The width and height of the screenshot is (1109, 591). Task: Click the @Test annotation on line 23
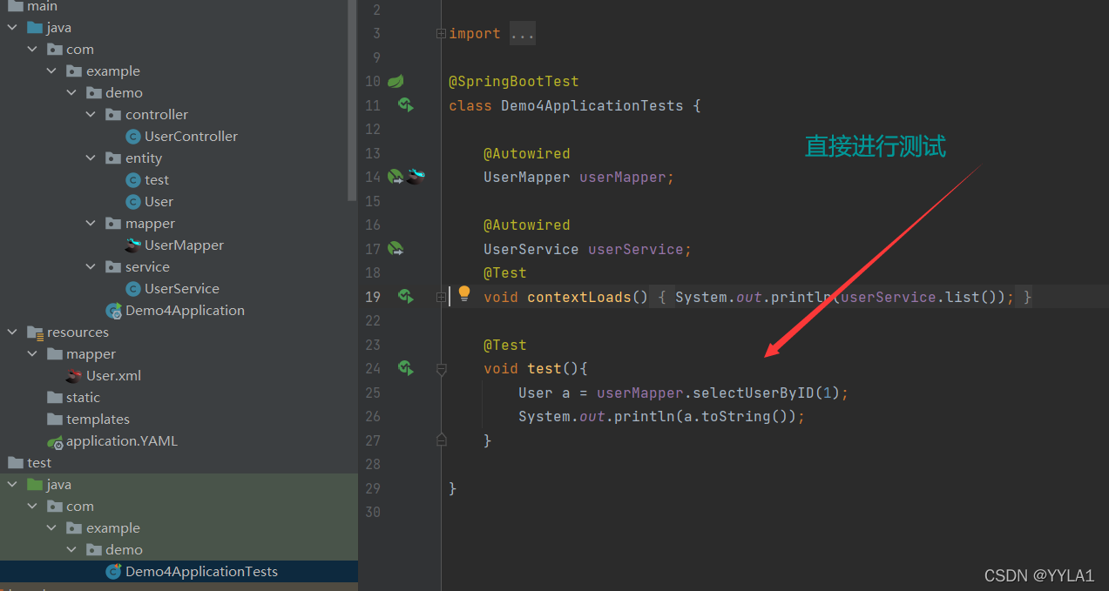click(505, 345)
